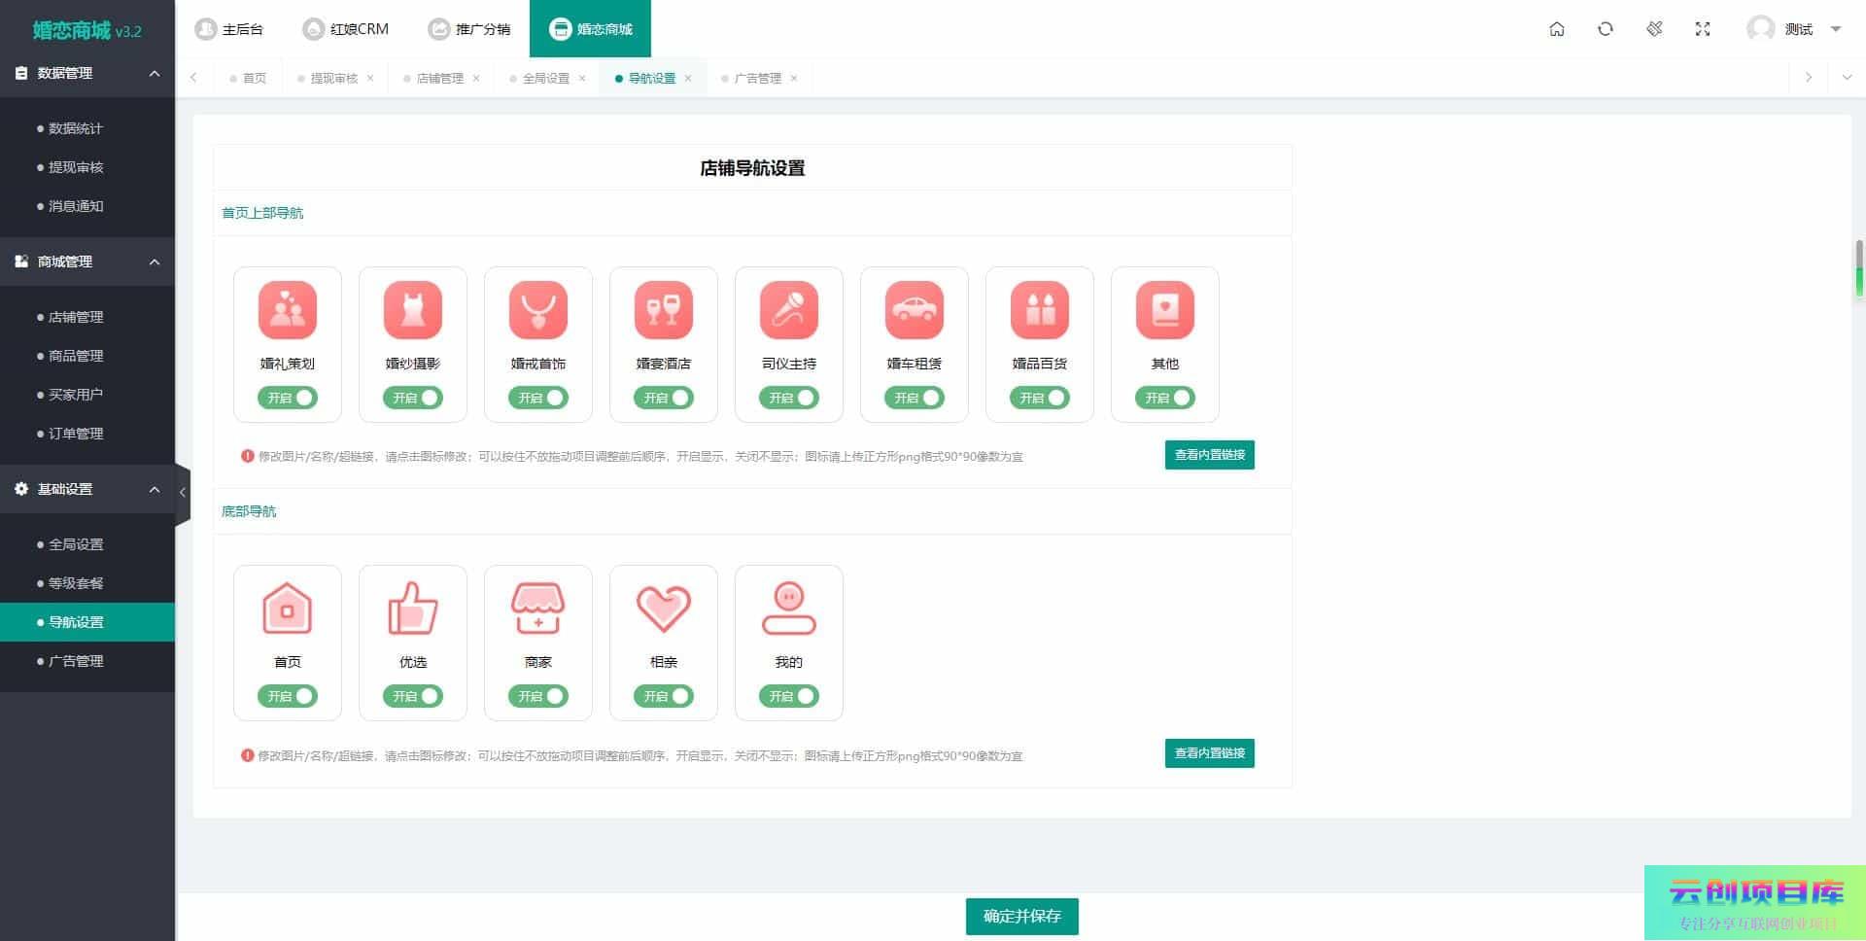The image size is (1866, 941).
Task: Collapse the 基础设置 sidebar group
Action: click(x=154, y=489)
